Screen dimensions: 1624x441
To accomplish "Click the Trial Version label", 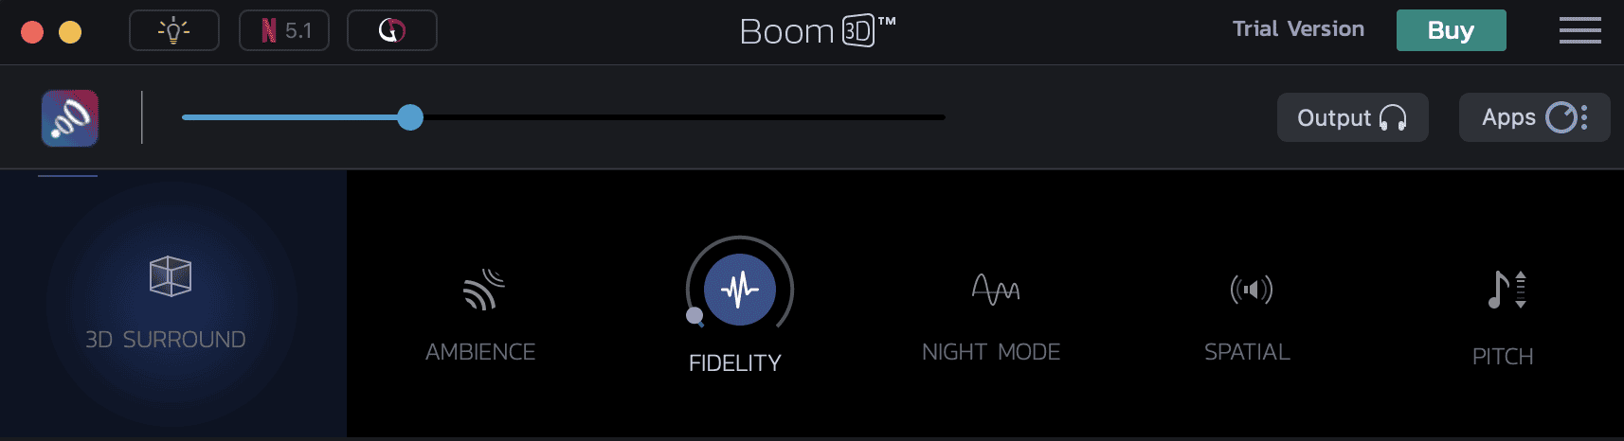I will click(1298, 29).
